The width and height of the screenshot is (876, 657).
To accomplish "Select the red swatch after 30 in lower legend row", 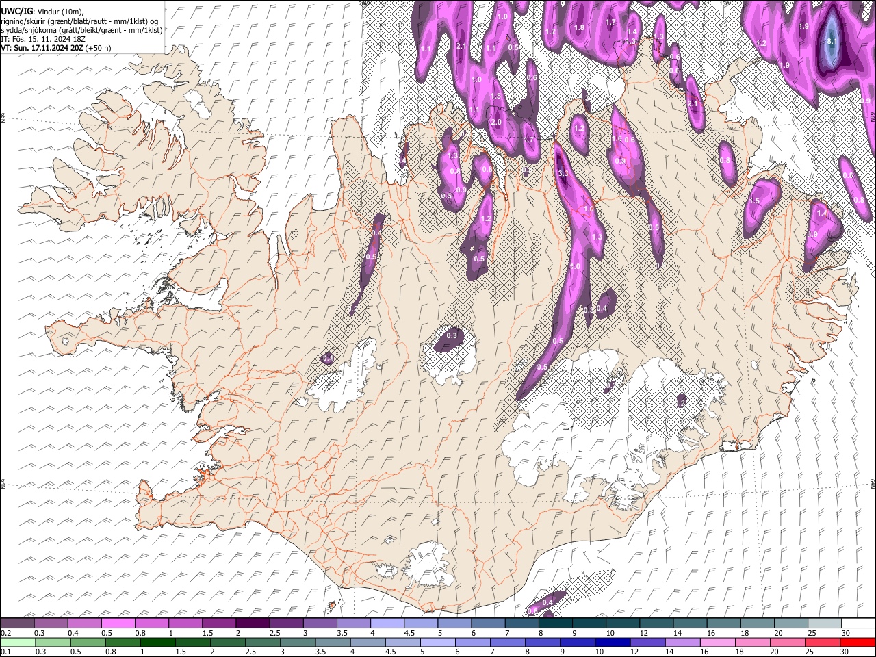I will tap(858, 642).
